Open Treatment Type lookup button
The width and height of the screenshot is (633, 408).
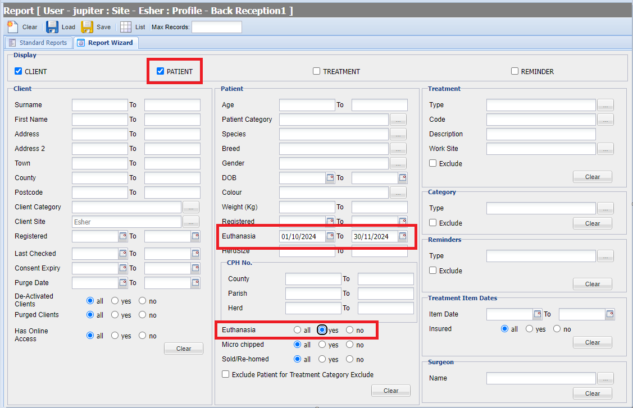point(605,105)
